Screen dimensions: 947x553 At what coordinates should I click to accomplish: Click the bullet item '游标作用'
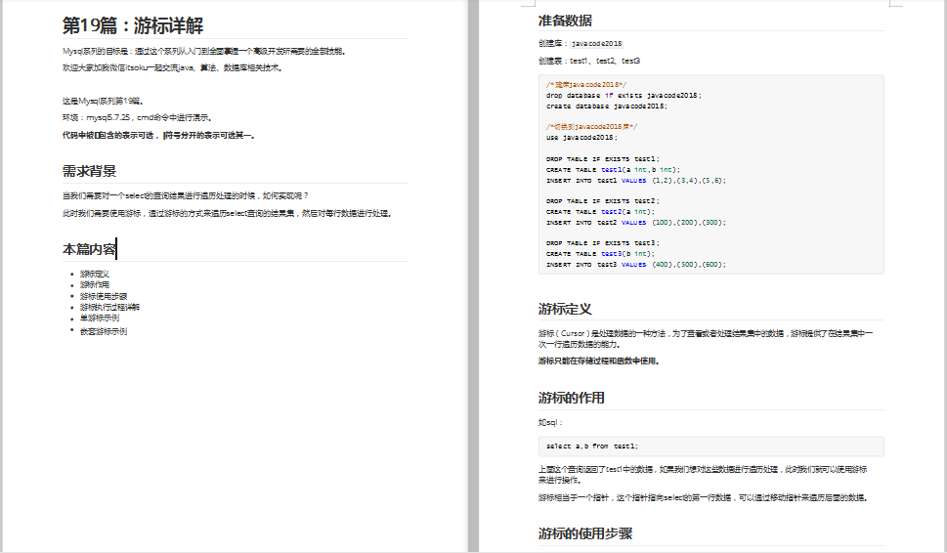point(95,284)
